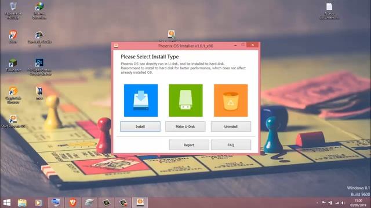Open the gray printer-like taskbar icon
The height and width of the screenshot is (208, 371).
pyautogui.click(x=89, y=203)
